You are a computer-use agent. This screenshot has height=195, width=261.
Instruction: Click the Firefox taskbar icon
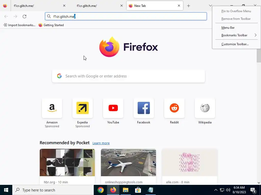113,190
